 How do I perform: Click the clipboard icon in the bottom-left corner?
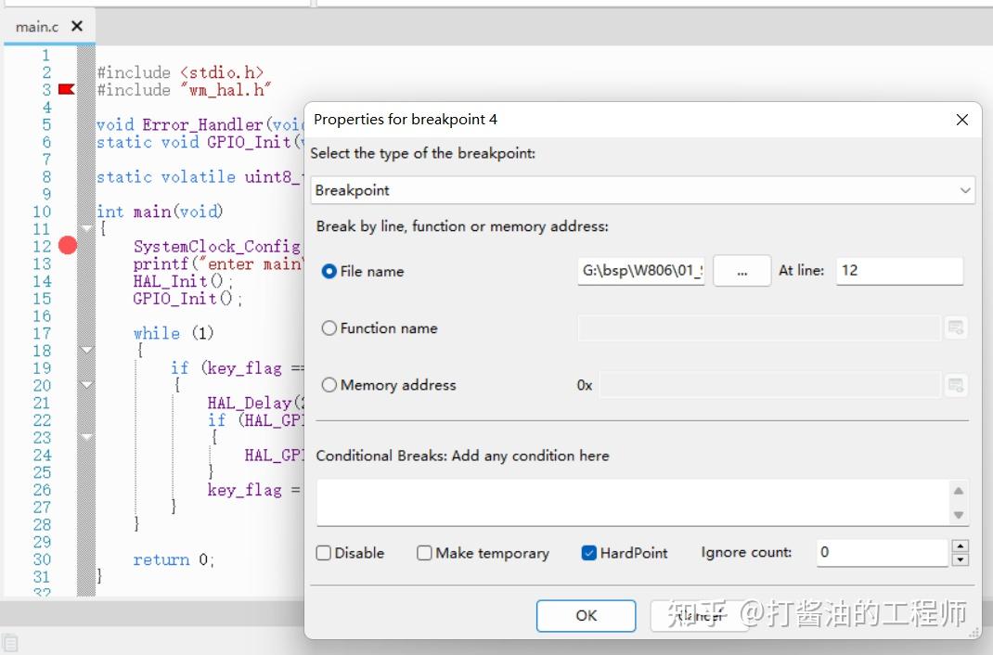click(12, 640)
